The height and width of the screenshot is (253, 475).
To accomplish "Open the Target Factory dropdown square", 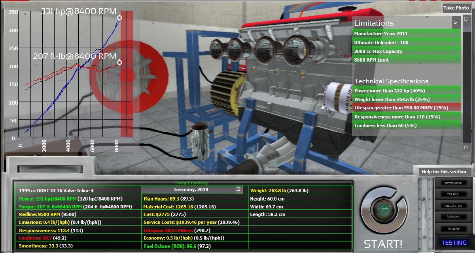I will point(238,189).
